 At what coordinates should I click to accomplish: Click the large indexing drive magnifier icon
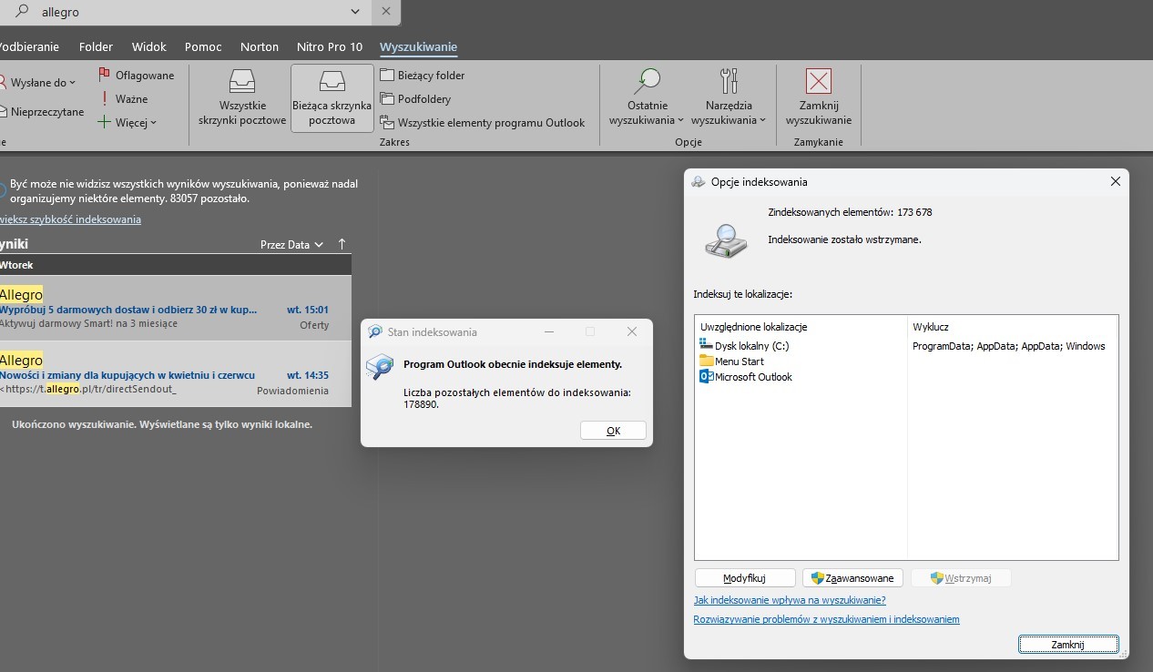point(726,241)
